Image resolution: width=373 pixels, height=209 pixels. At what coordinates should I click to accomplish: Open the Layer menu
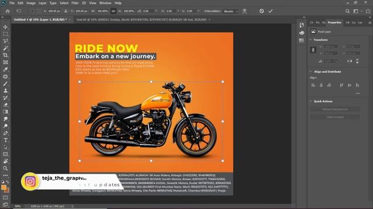coord(43,3)
